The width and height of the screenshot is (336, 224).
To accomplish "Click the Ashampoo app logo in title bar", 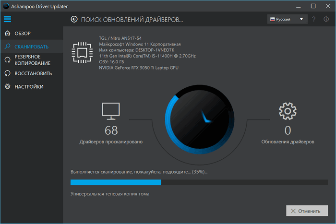I will point(6,6).
